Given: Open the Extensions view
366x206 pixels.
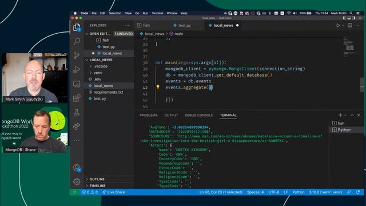Looking at the screenshot, I should (77, 98).
